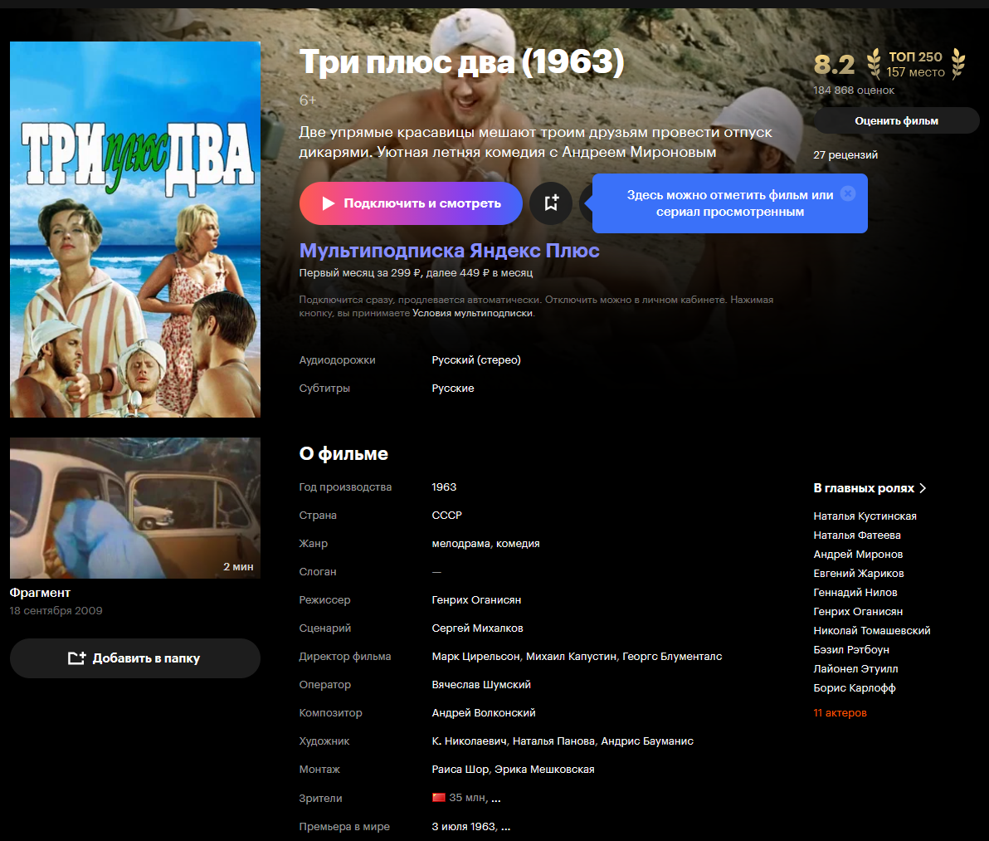The height and width of the screenshot is (841, 989).
Task: Open artist Андрис Бауманис's page
Action: (647, 741)
